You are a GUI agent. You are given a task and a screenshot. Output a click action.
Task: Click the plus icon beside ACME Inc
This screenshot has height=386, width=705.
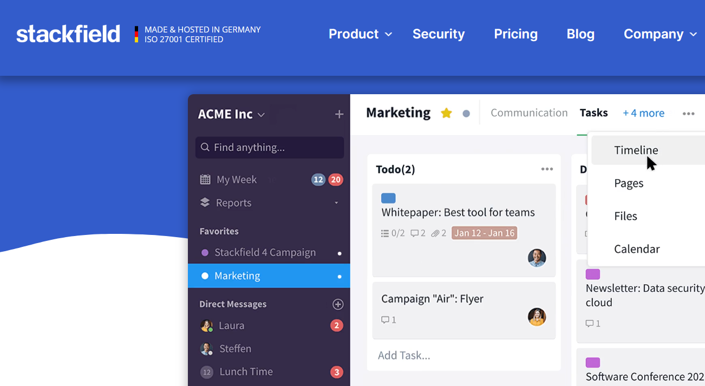pyautogui.click(x=339, y=114)
